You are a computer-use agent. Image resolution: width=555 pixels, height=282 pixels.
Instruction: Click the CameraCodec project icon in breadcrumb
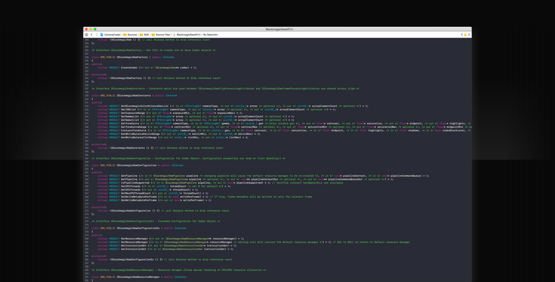102,35
